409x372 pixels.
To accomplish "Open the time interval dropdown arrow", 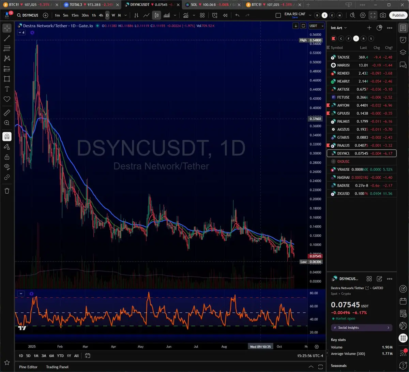I will [x=126, y=15].
